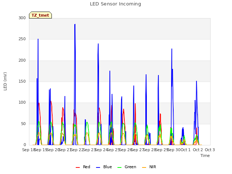Click the orange NIR legend swatch
The image size is (232, 174).
(144, 167)
